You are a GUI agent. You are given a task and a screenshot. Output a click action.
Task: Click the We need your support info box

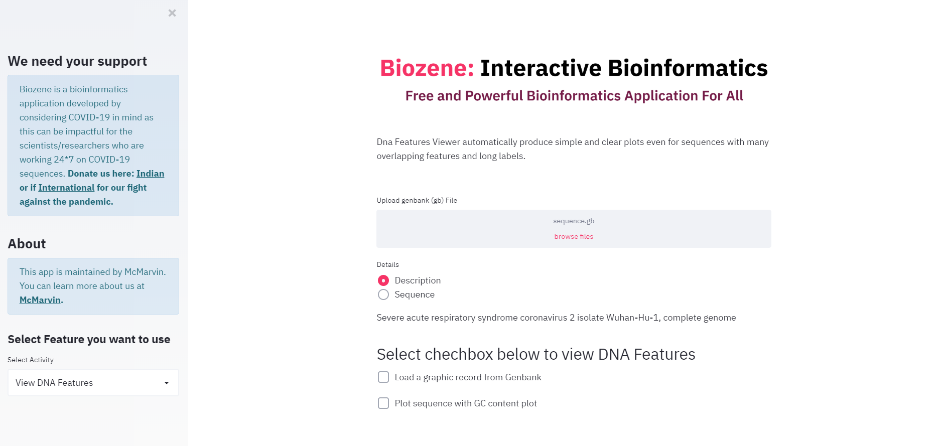(x=93, y=145)
